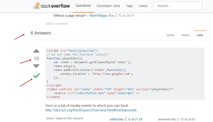Upvote the answer with the up arrow
The width and height of the screenshot is (213, 122).
(x=36, y=51)
